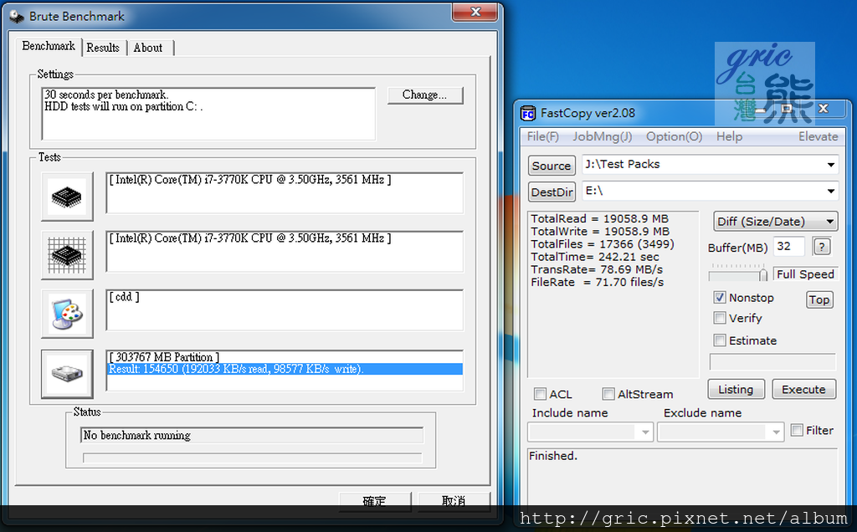Click the 'Finished.' status text in FastCopy
Screen dimensions: 857x532
coord(553,456)
